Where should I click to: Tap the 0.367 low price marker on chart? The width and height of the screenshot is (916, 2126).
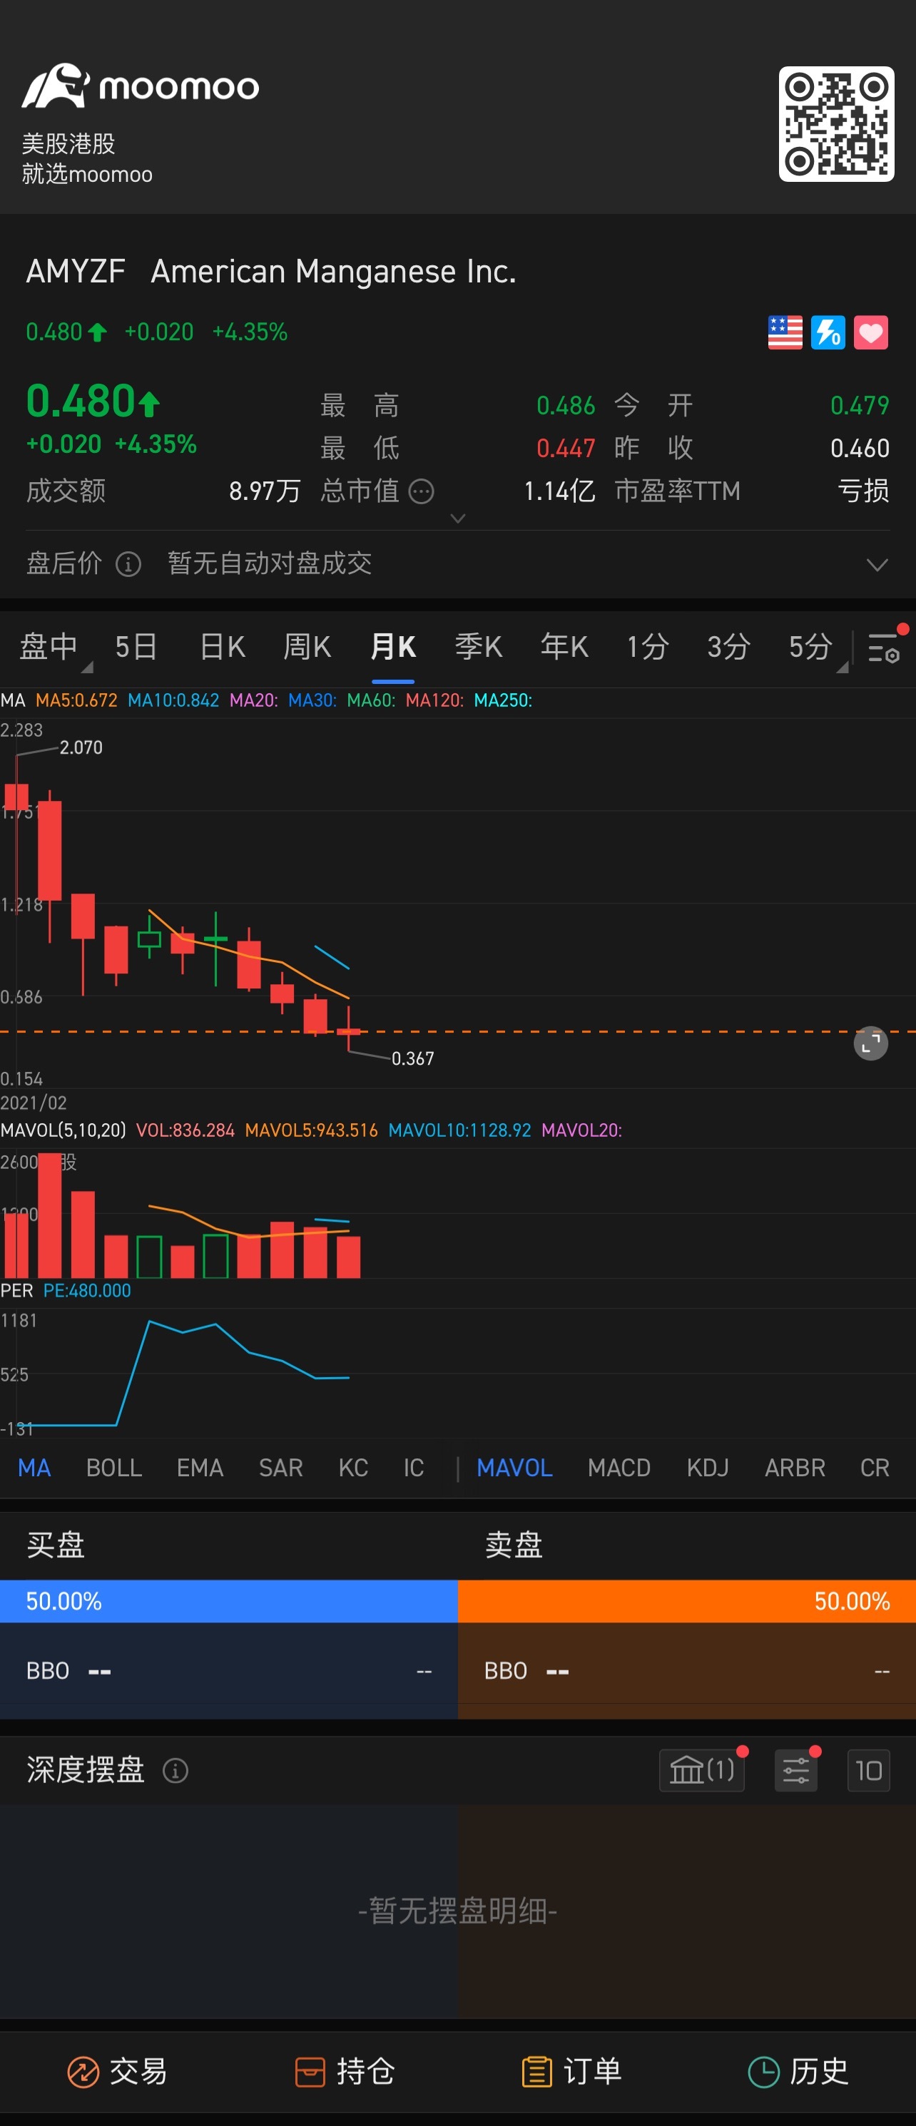(x=412, y=1058)
